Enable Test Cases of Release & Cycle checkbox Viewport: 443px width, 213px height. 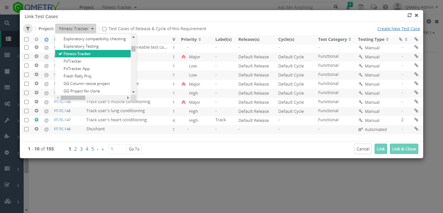(104, 29)
